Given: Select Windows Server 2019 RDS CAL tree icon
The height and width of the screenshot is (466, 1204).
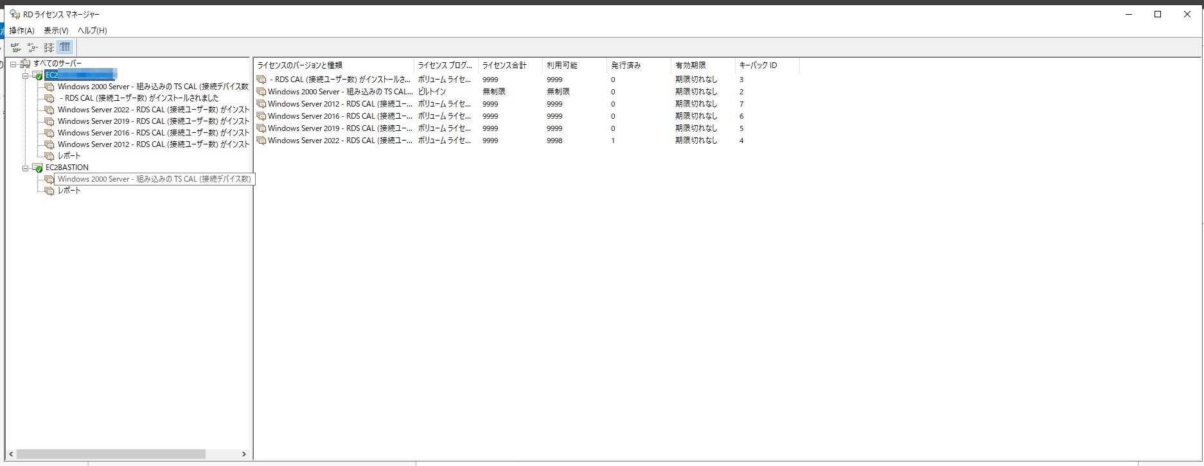Looking at the screenshot, I should (x=49, y=121).
